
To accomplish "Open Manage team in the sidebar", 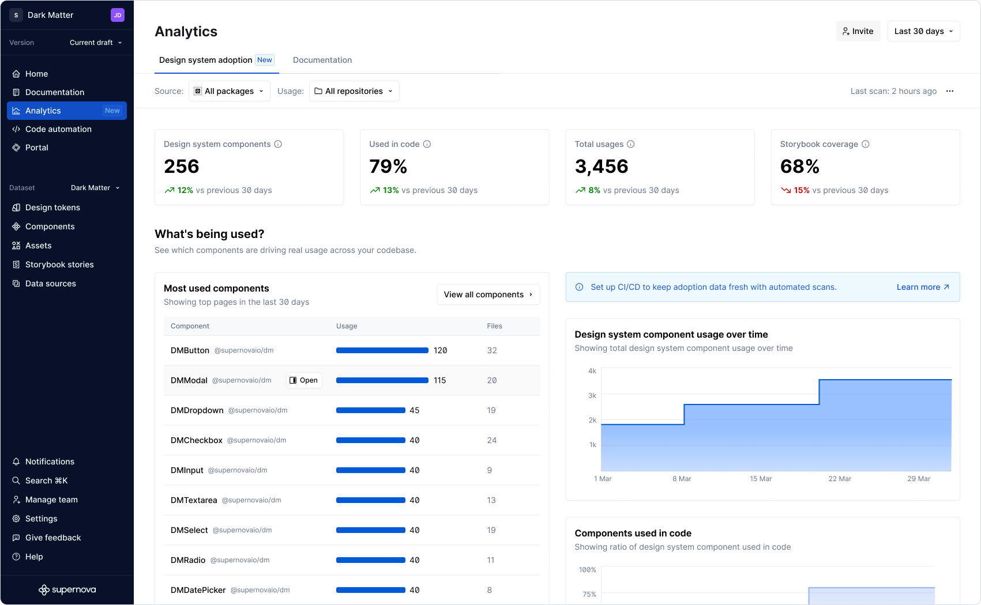I will click(67, 500).
